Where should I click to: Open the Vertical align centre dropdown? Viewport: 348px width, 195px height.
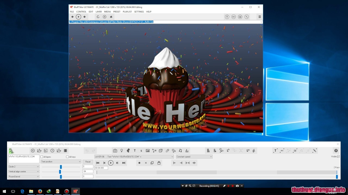tap(24, 171)
